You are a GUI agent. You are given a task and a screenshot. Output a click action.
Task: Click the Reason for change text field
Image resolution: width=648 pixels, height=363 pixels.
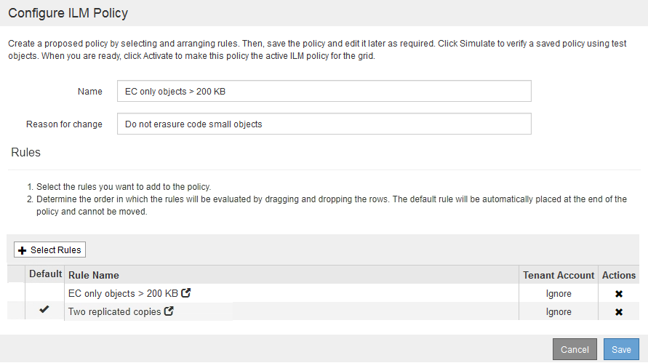click(324, 124)
